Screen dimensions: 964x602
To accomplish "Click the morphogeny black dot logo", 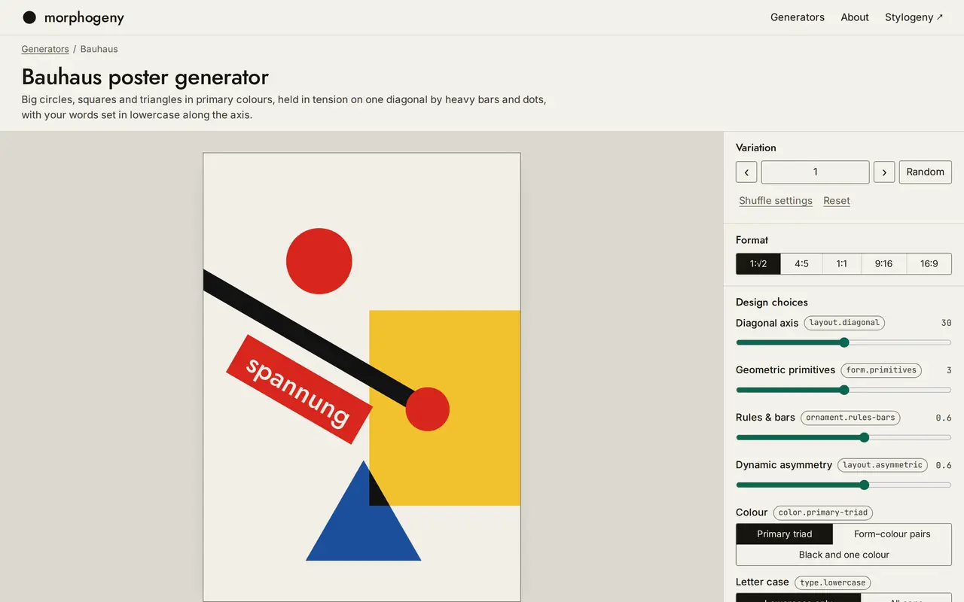I will 29,17.
